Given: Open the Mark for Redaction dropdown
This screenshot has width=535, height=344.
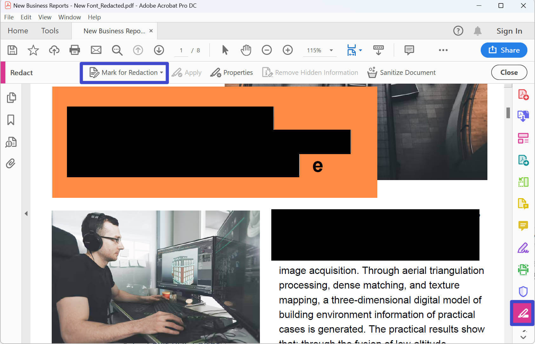Looking at the screenshot, I should click(162, 73).
